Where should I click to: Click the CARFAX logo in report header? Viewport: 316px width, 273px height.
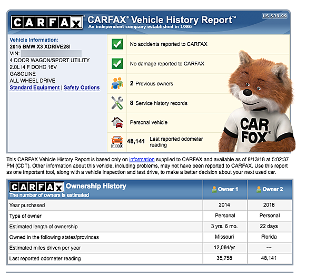coord(47,22)
